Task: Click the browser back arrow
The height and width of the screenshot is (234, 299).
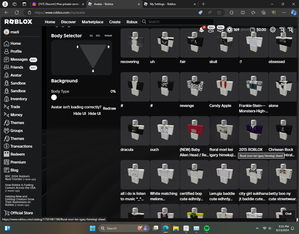Action: [x=7, y=13]
